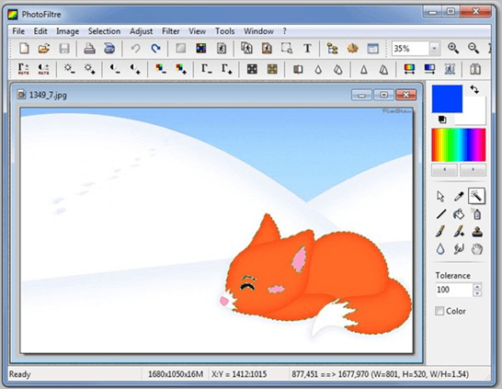The image size is (502, 389).
Task: Click the Image size icon
Action: pos(246,49)
